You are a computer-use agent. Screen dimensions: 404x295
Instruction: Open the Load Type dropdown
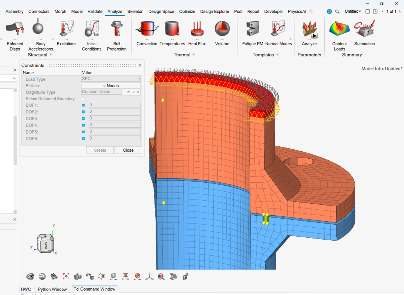[111, 79]
